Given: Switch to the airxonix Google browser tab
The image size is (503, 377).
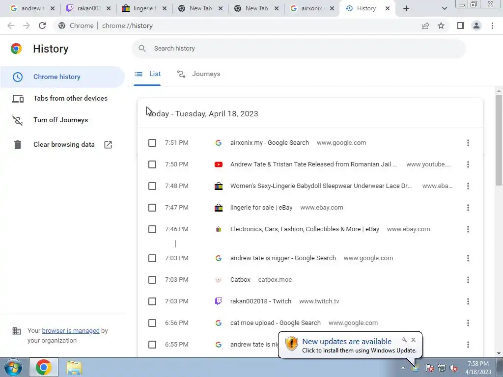Looking at the screenshot, I should (x=312, y=9).
